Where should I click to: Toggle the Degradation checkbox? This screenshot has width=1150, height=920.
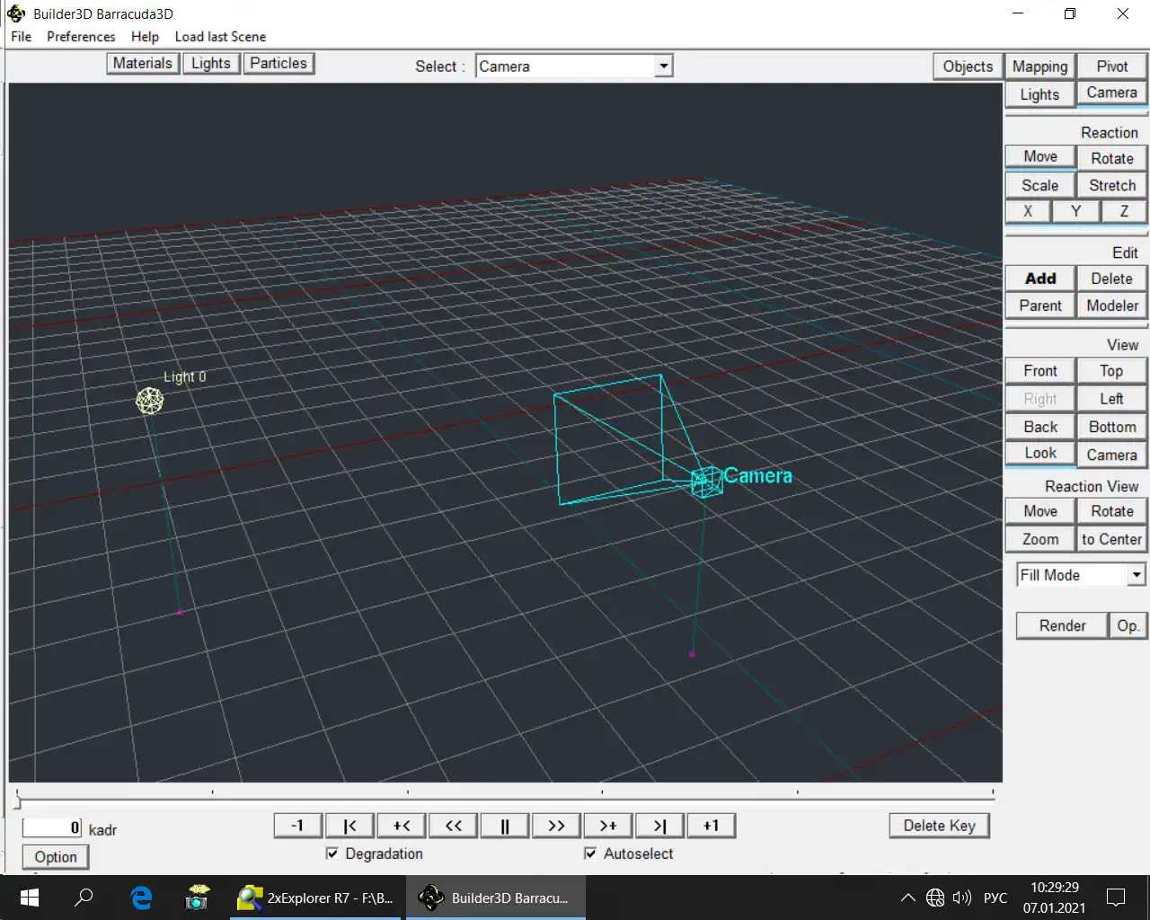pyautogui.click(x=332, y=854)
